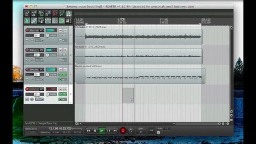Arm the Bass track for recording
Image resolution: width=256 pixels, height=144 pixels.
coord(27,50)
